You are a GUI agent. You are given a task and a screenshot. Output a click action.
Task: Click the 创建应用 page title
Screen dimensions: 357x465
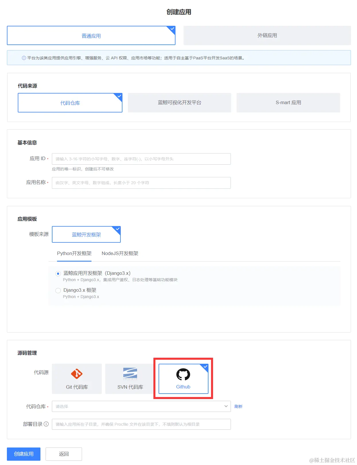click(179, 12)
